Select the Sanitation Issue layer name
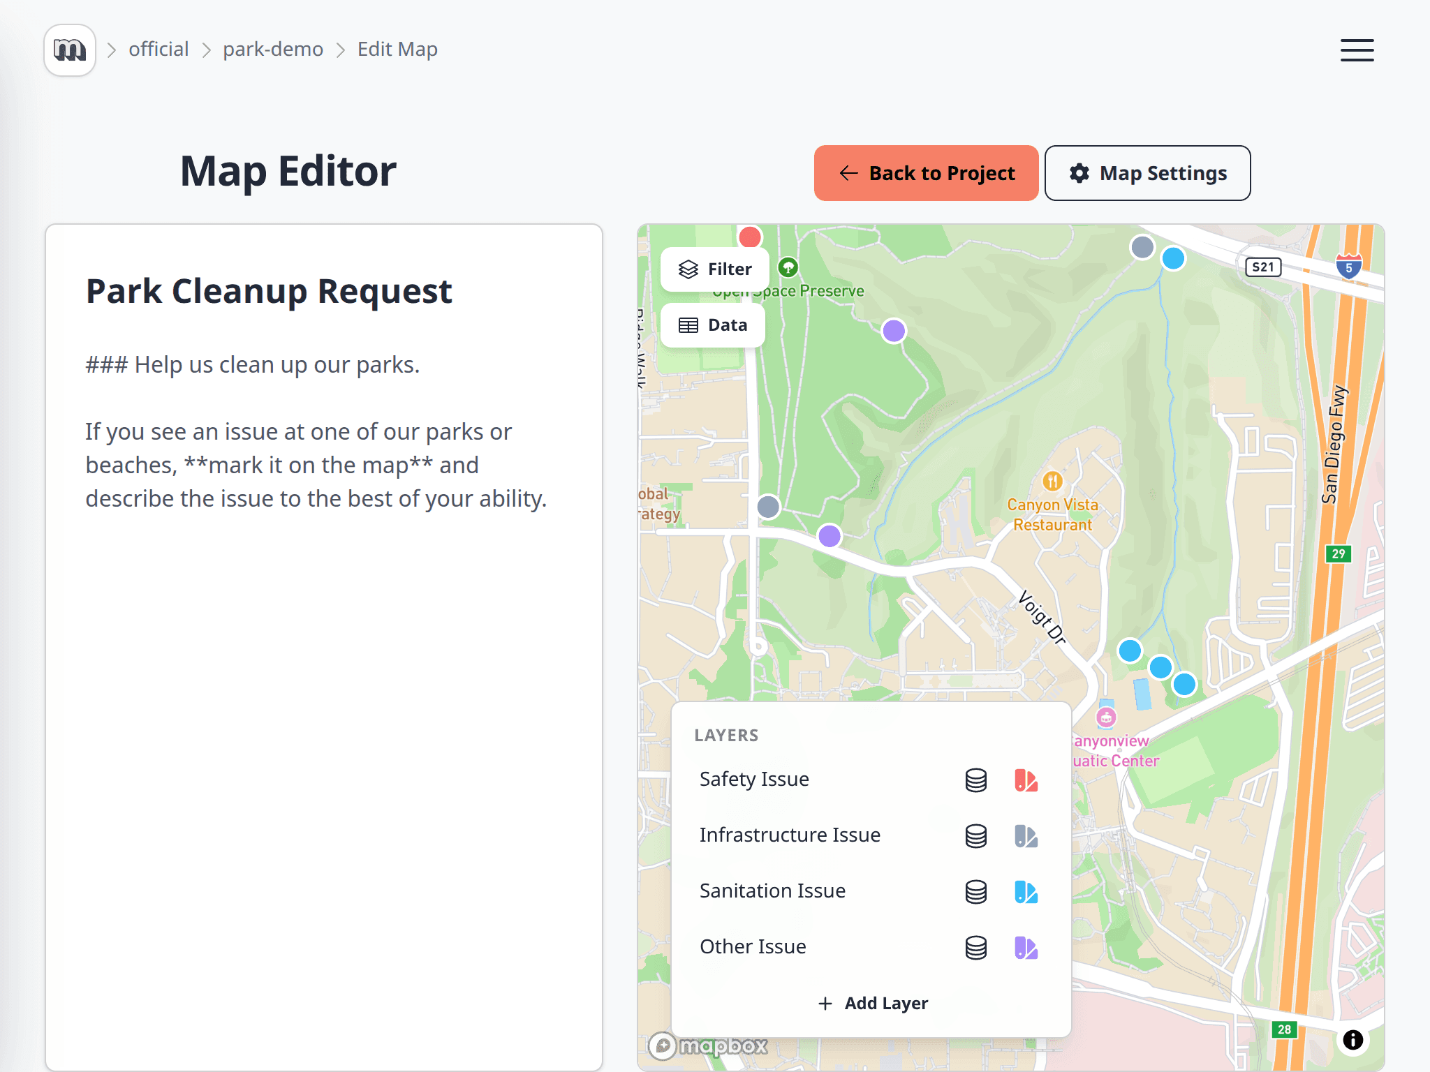Image resolution: width=1430 pixels, height=1072 pixels. (x=772, y=891)
